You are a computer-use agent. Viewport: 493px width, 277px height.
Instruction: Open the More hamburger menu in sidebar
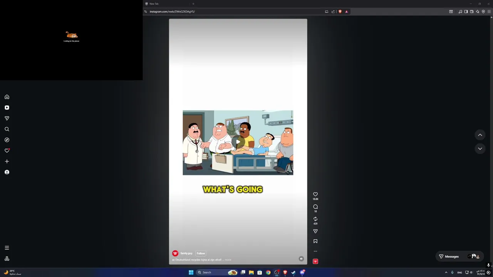pos(7,248)
